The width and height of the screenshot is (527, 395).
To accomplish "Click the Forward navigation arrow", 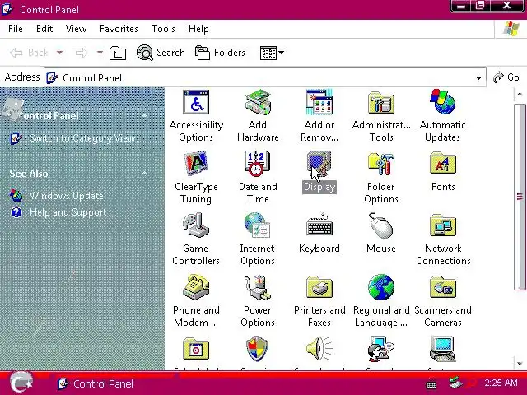I will 82,53.
